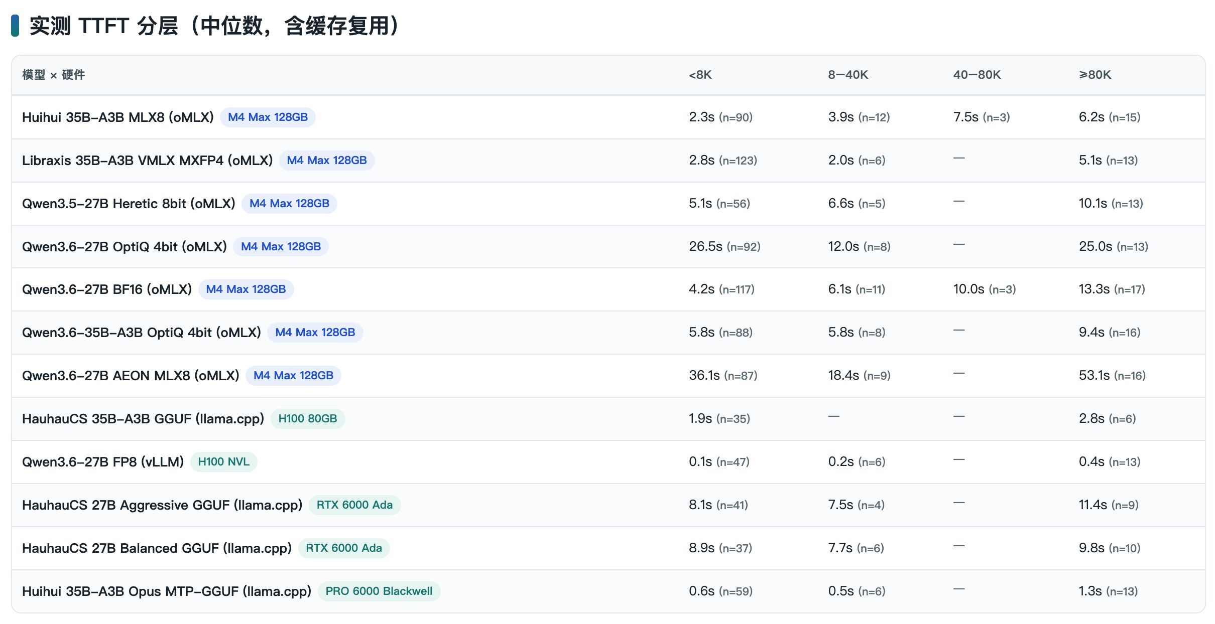Click the value "9.4s (n=16)"
This screenshot has width=1215, height=624.
pos(1110,333)
